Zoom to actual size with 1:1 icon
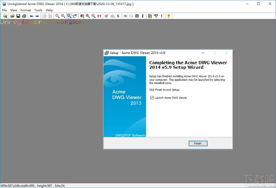Image resolution: width=276 pixels, height=188 pixels. click(99, 16)
